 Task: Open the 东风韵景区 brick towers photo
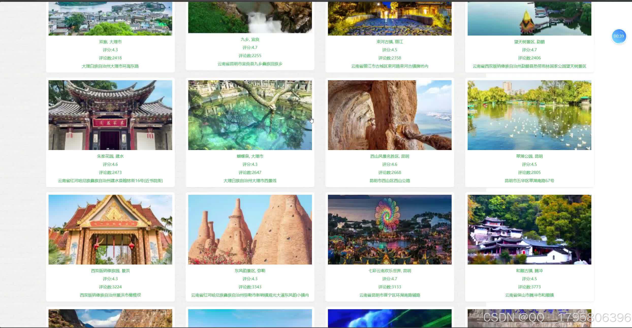pyautogui.click(x=250, y=229)
